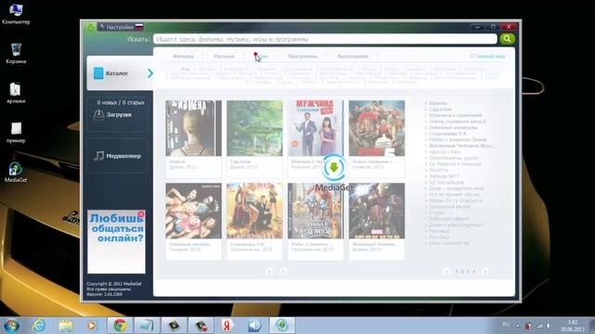
Task: Open the Измена movie poster
Action: pyautogui.click(x=193, y=128)
